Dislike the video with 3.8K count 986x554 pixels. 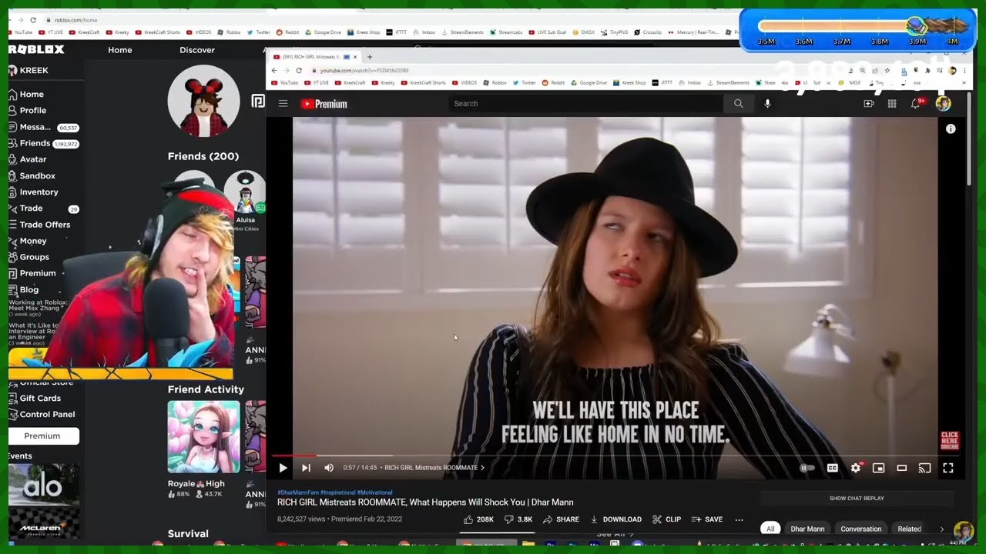pyautogui.click(x=518, y=519)
